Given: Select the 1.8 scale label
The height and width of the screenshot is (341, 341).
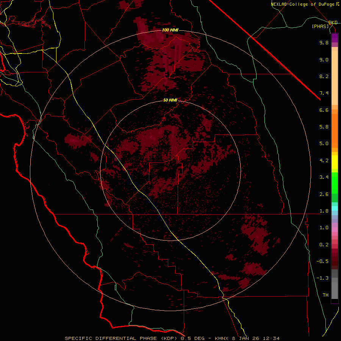Looking at the screenshot, I should pyautogui.click(x=324, y=211).
